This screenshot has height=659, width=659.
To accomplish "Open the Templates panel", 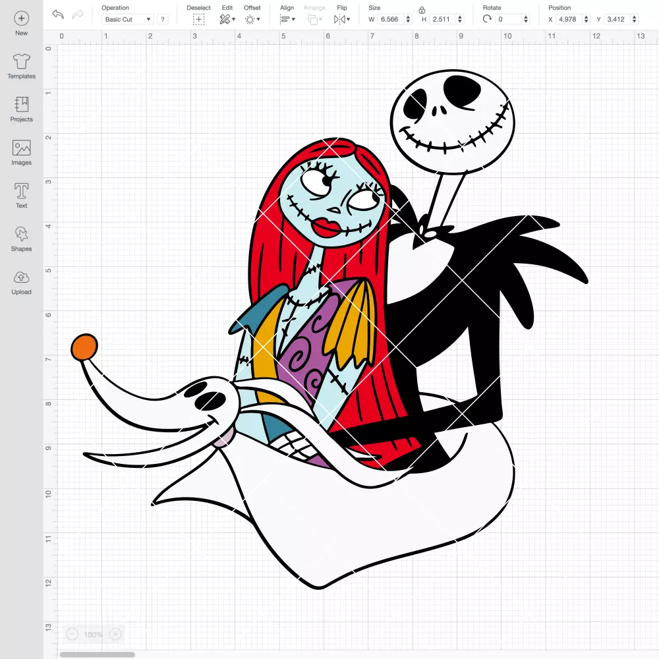I will [22, 67].
